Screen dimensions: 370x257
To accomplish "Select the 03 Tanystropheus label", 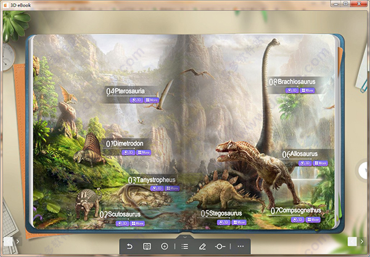I will coord(152,180).
